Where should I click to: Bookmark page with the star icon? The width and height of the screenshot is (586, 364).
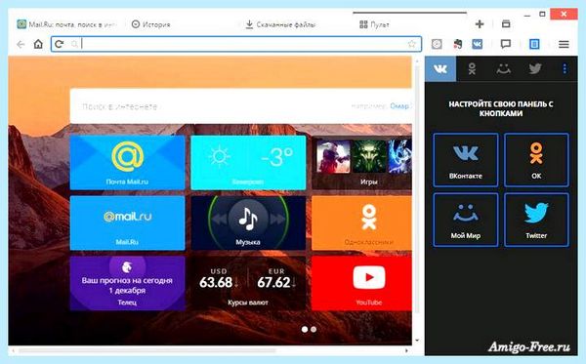point(412,44)
